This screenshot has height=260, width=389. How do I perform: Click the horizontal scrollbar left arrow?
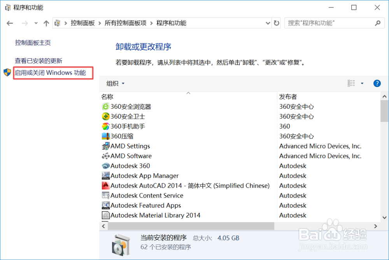(x=103, y=226)
